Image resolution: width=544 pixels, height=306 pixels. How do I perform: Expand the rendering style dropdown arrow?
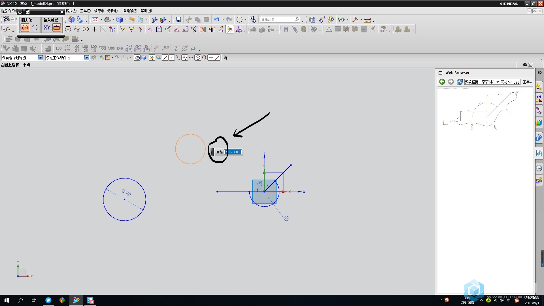click(126, 20)
